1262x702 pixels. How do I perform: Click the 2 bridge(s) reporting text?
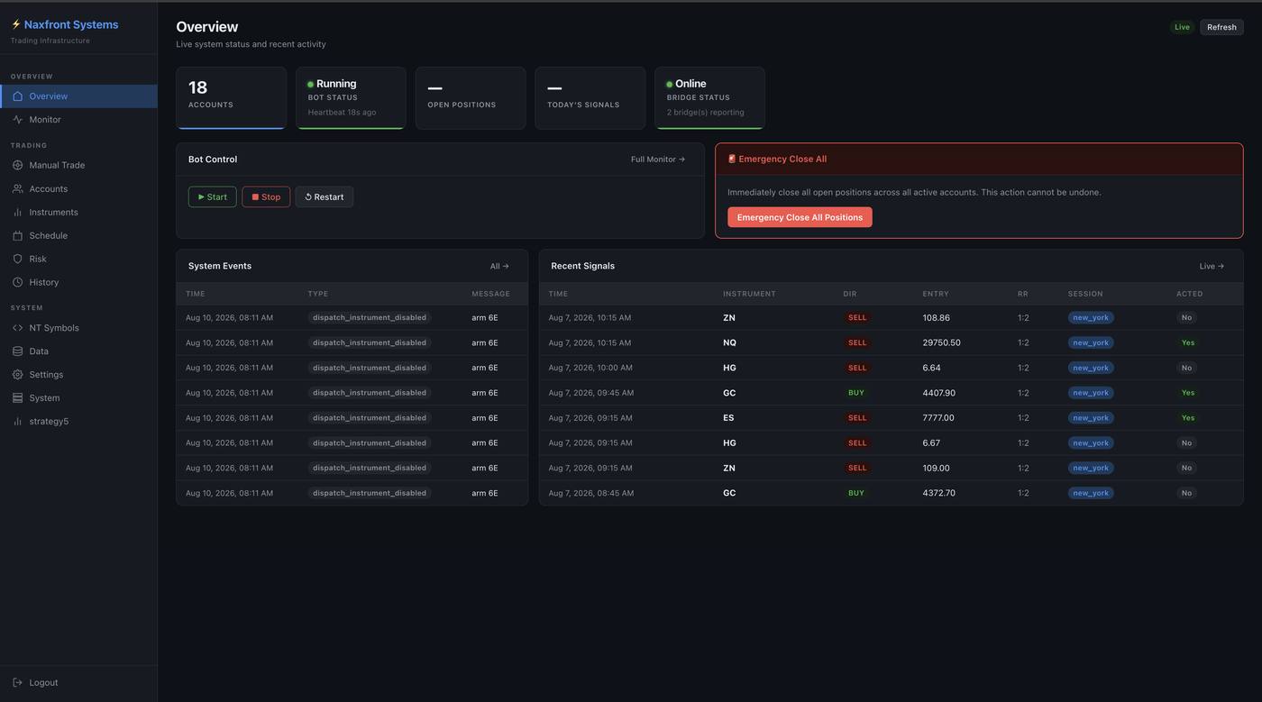coord(705,113)
